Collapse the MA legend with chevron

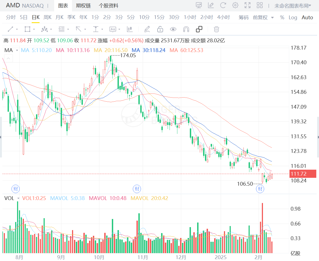tap(8, 59)
